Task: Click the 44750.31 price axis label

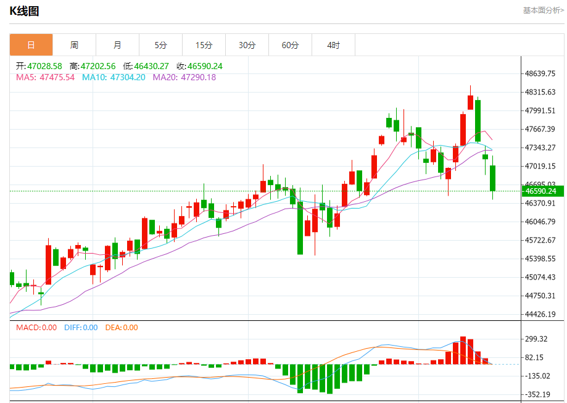Action: (x=540, y=296)
